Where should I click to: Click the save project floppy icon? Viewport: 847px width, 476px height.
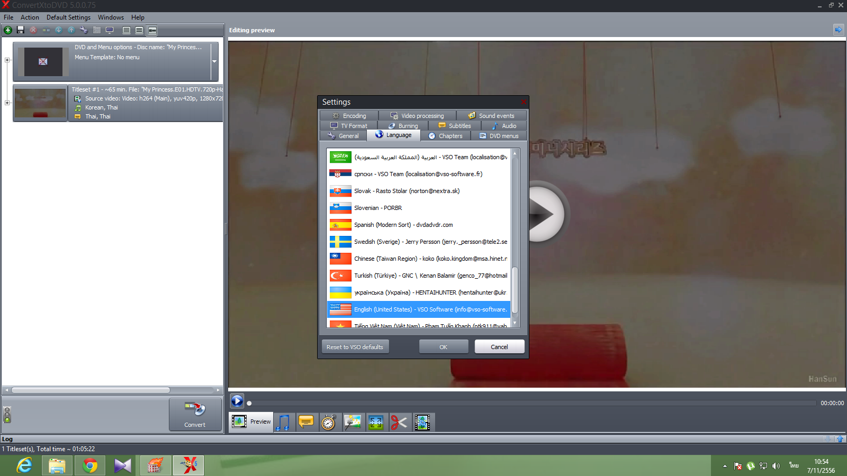(x=21, y=30)
